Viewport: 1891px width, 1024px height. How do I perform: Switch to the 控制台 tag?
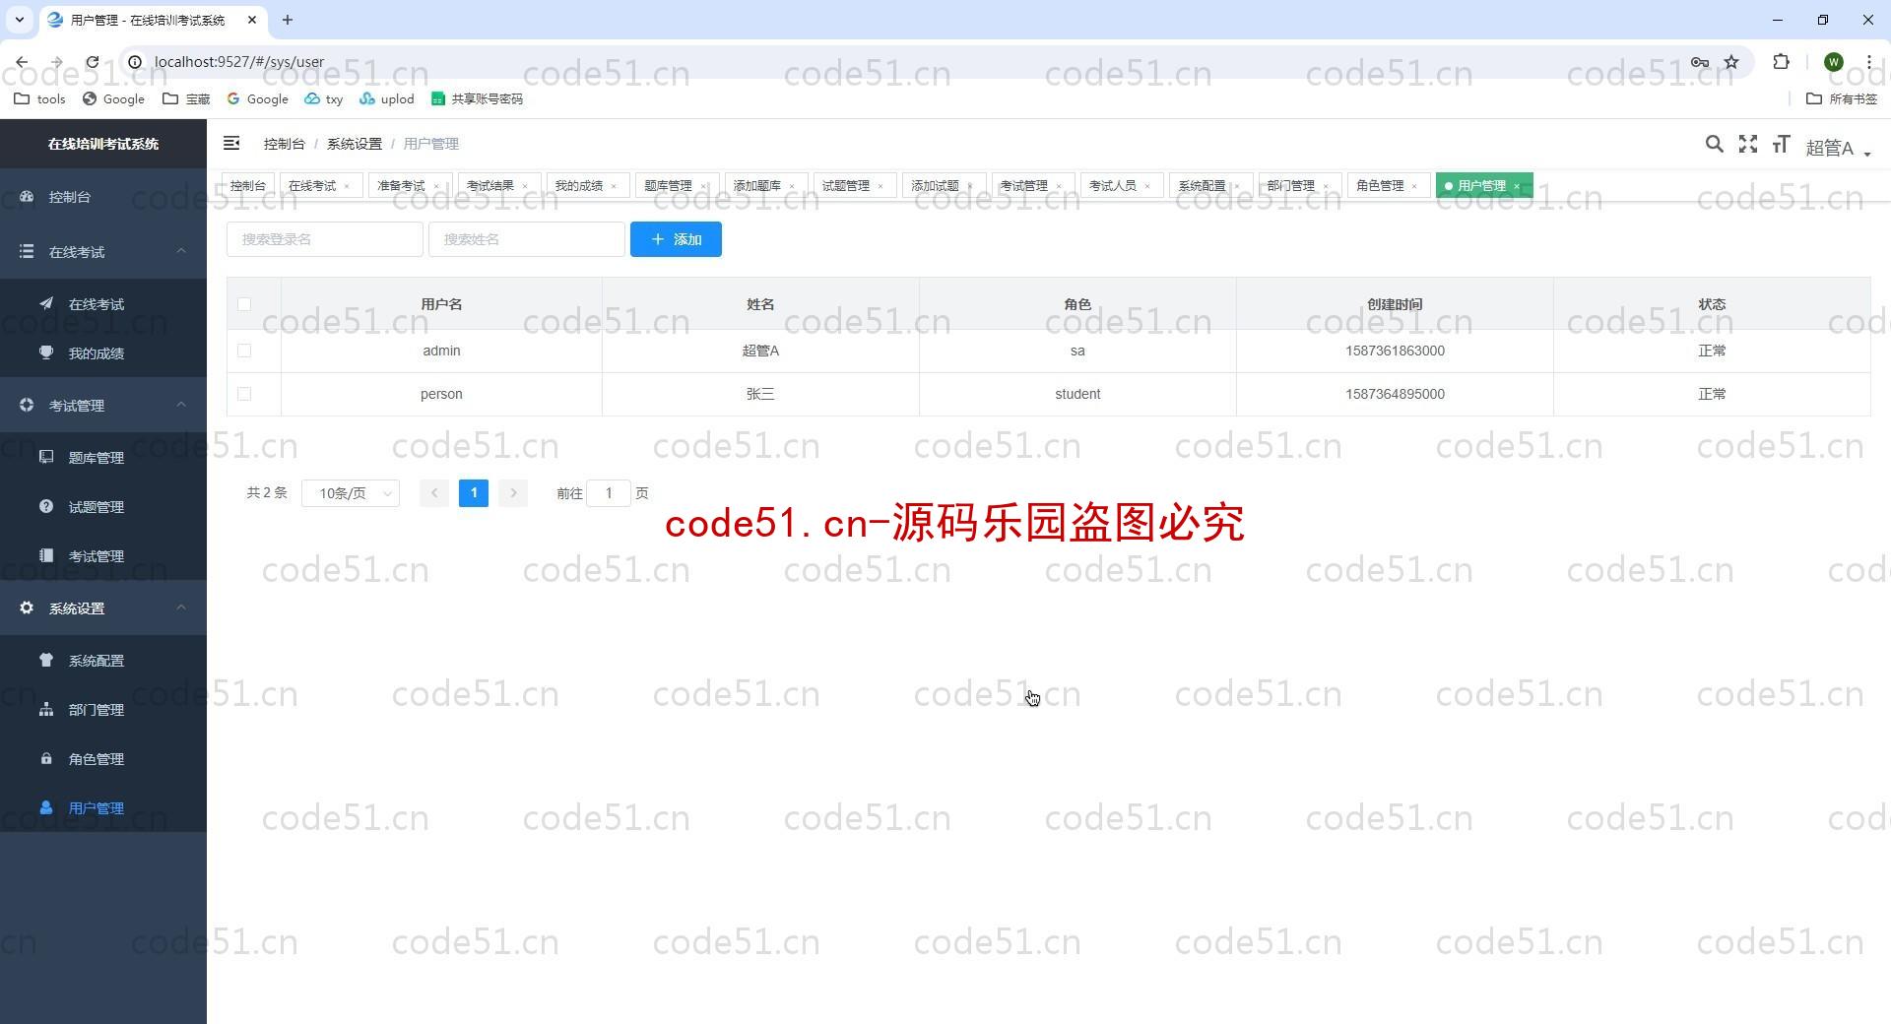[248, 185]
